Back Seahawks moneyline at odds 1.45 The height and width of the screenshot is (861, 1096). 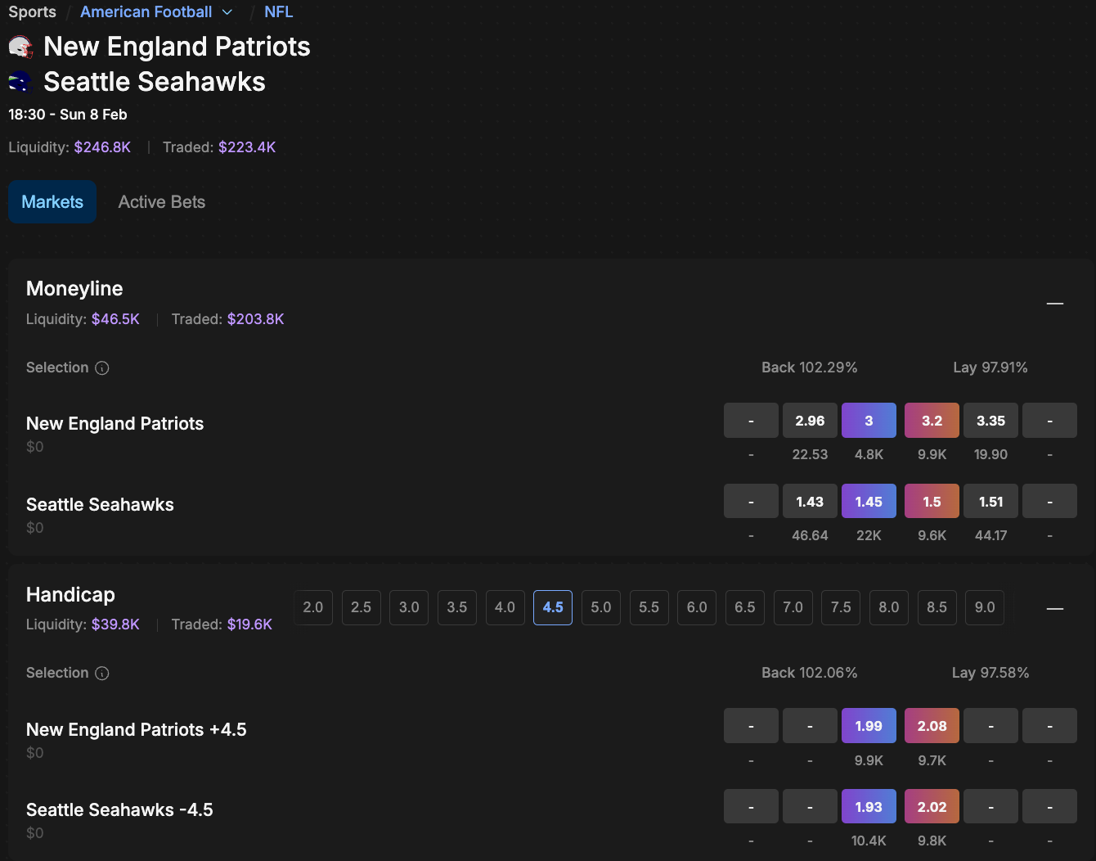pyautogui.click(x=869, y=502)
